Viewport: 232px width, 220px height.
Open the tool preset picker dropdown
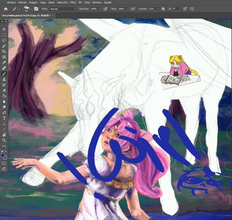[19, 9]
